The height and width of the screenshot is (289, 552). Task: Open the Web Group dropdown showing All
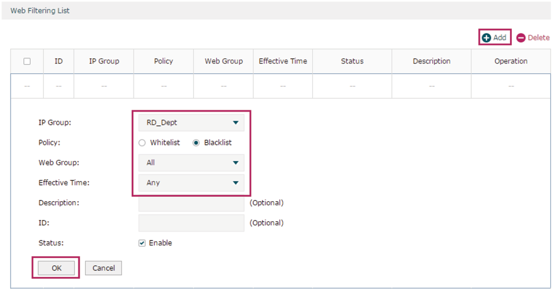[191, 162]
